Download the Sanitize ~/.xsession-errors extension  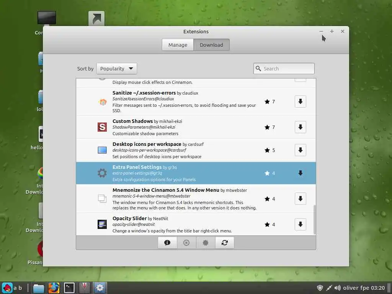click(x=300, y=101)
